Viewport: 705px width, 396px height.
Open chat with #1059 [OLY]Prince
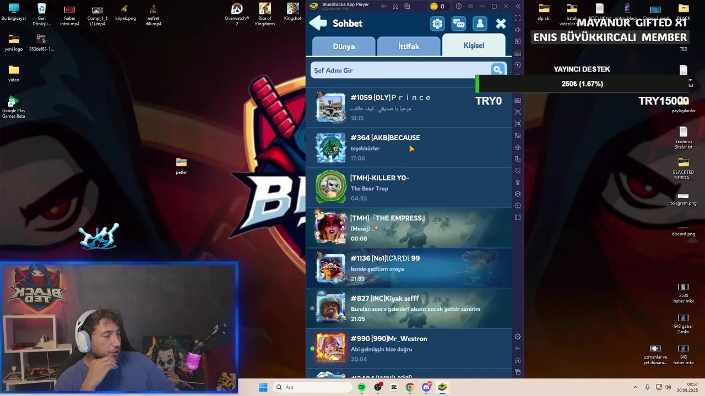point(409,107)
